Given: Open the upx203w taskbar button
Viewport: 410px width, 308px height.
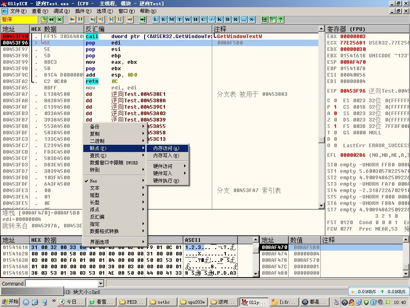Looking at the screenshot, I should click(x=193, y=302).
